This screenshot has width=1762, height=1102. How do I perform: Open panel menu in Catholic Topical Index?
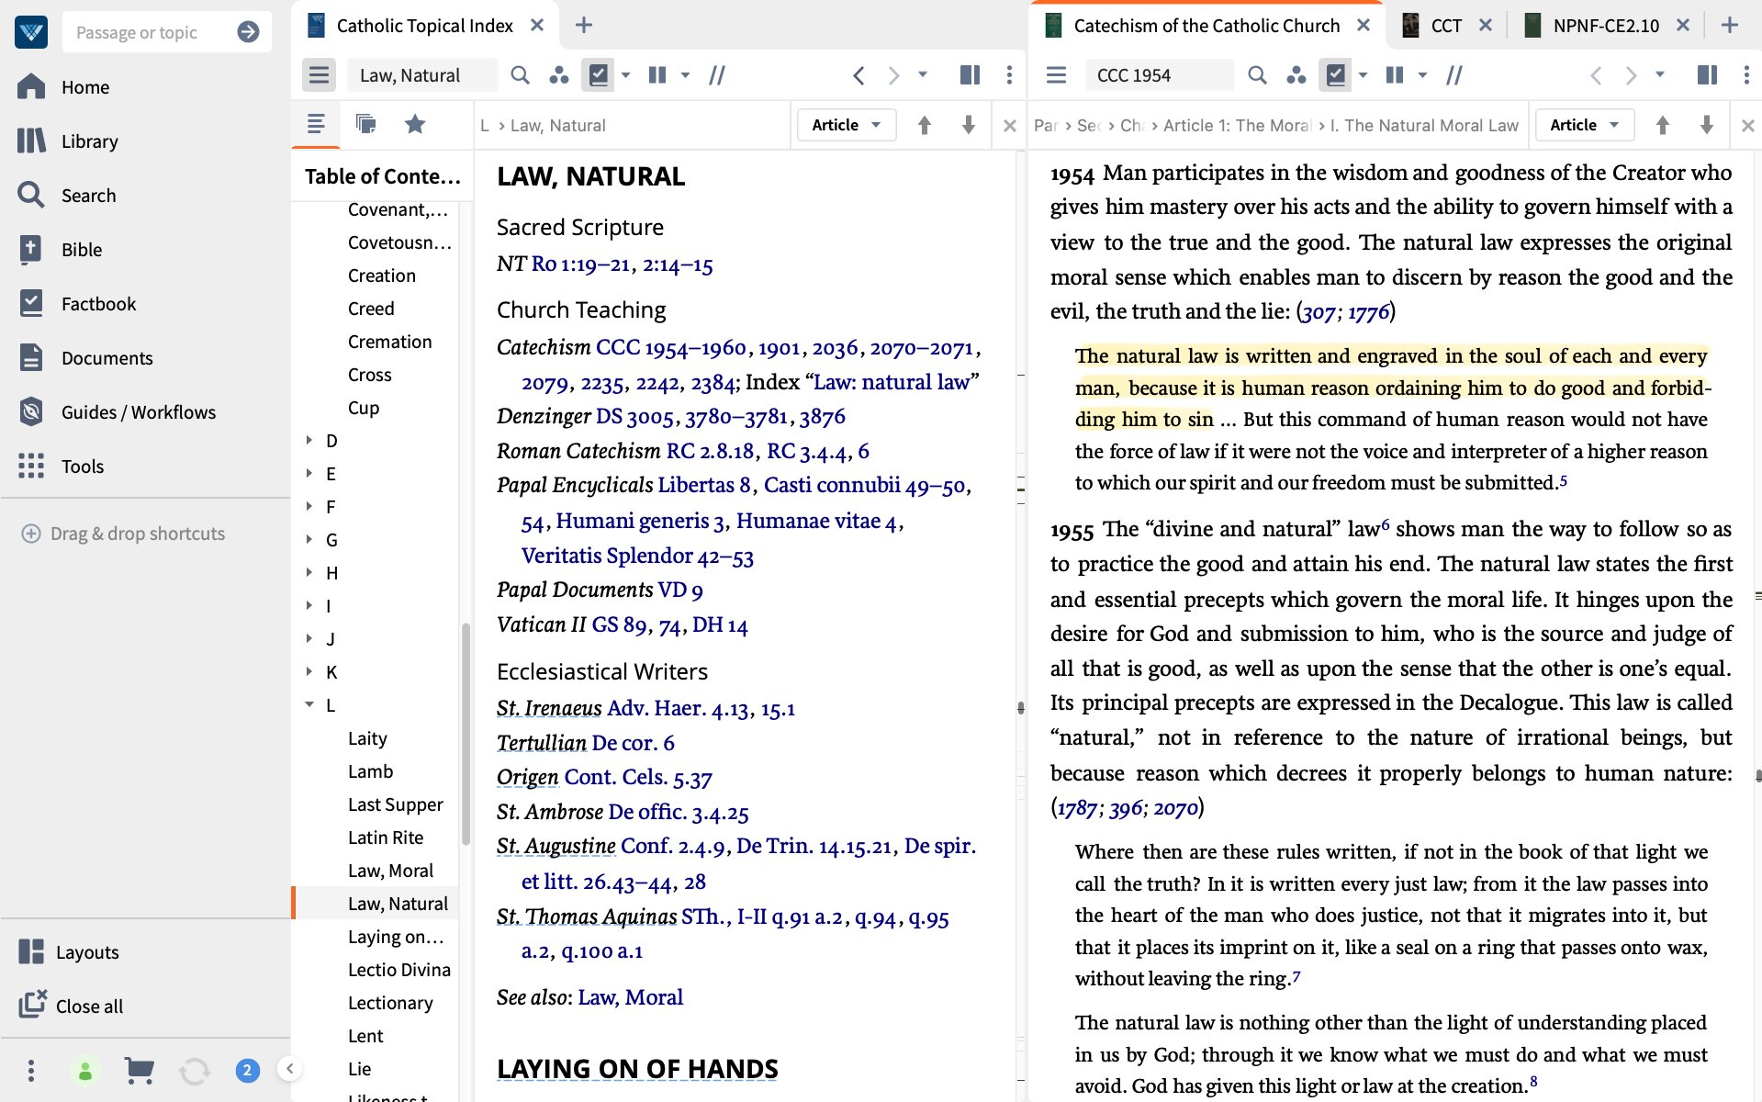click(x=319, y=75)
